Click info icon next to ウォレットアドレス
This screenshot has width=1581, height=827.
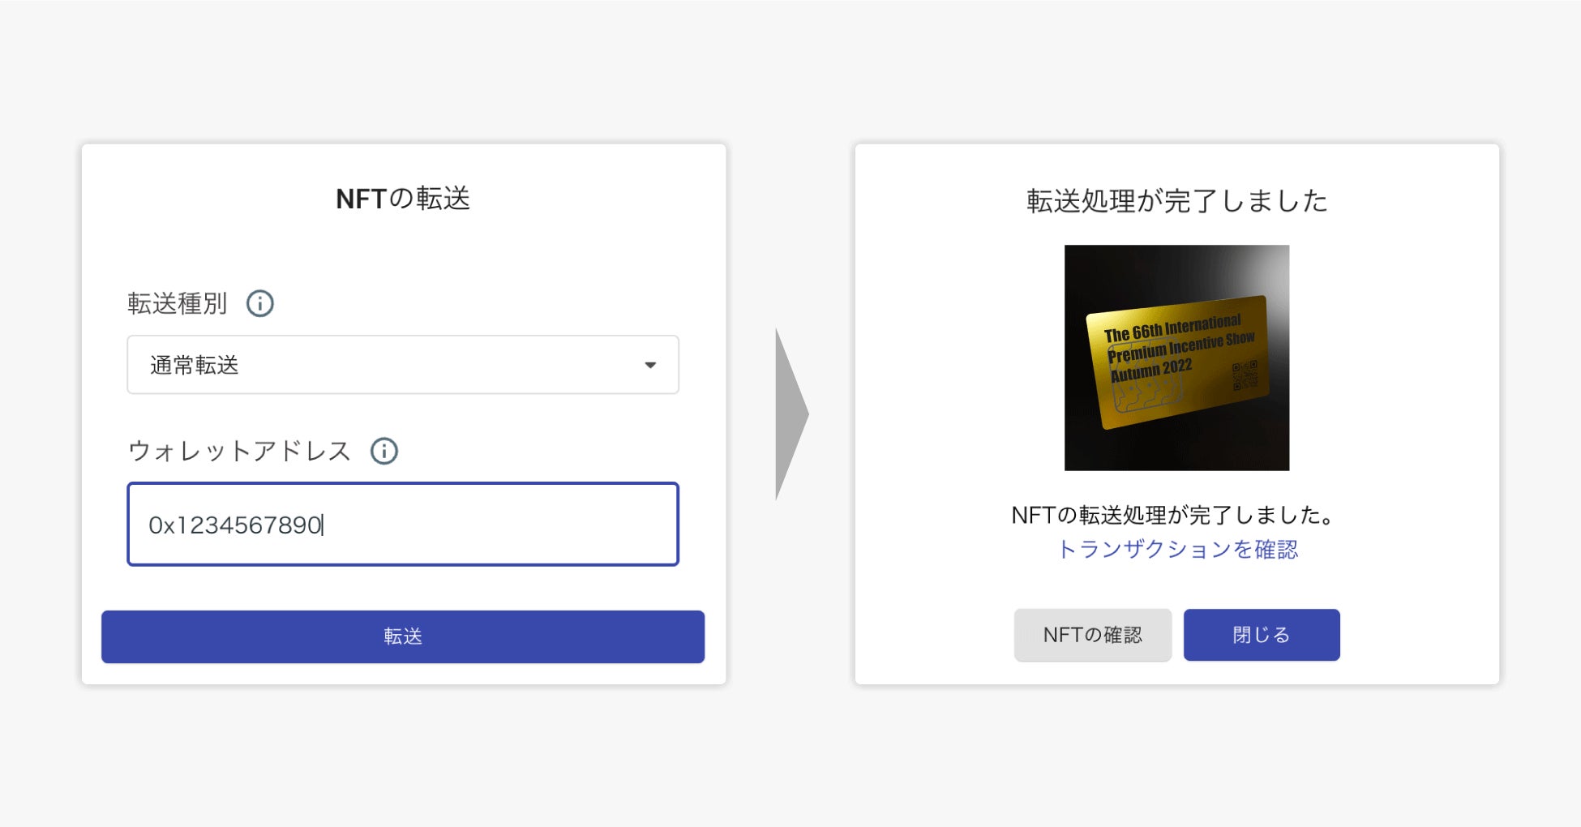click(383, 451)
